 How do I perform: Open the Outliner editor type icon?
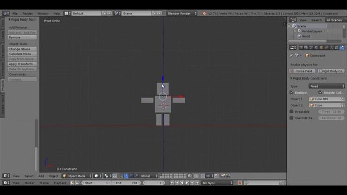point(293,20)
